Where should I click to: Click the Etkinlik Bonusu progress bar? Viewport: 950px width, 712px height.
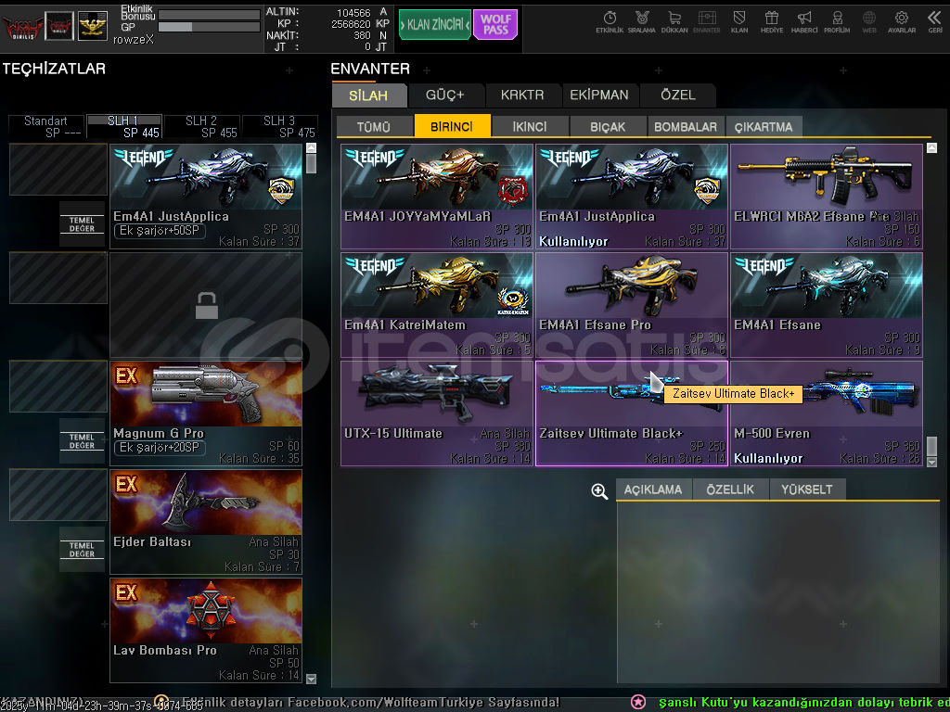click(209, 15)
